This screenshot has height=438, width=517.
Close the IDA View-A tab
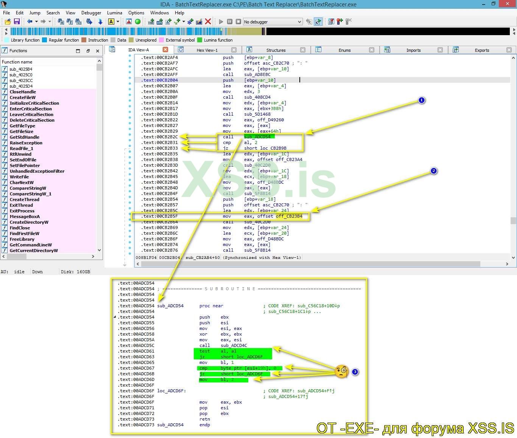point(165,50)
